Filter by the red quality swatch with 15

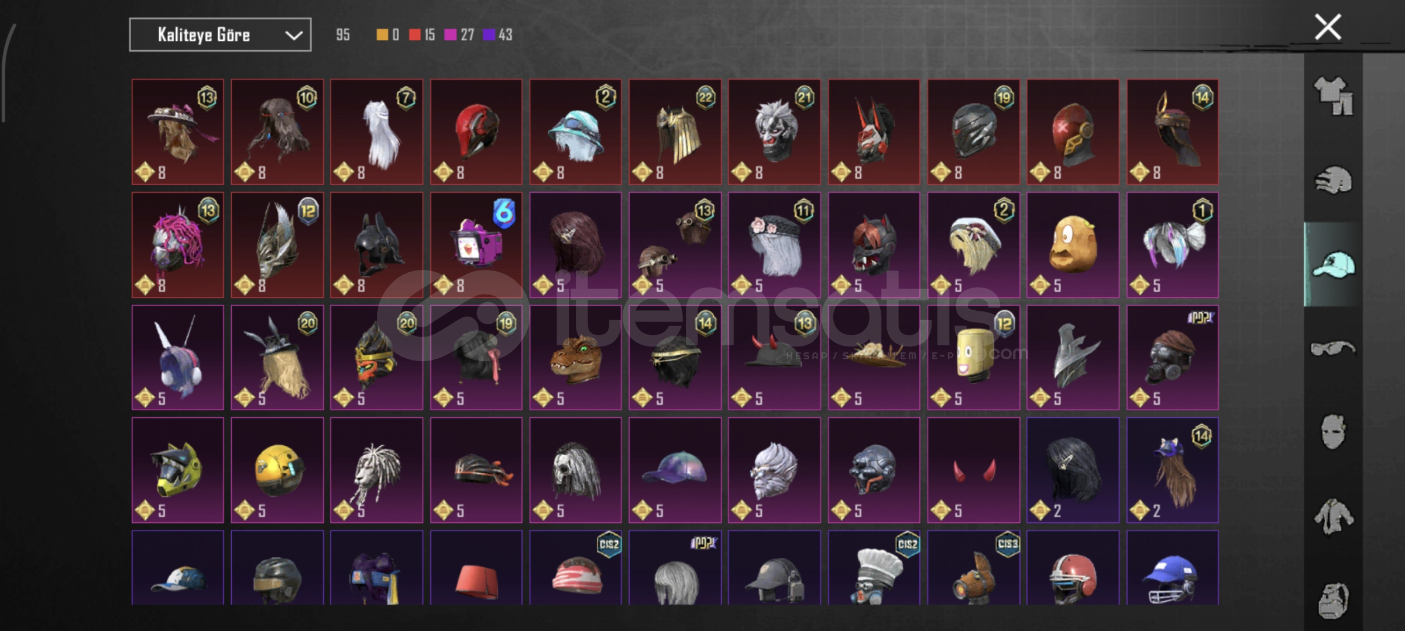click(x=422, y=35)
